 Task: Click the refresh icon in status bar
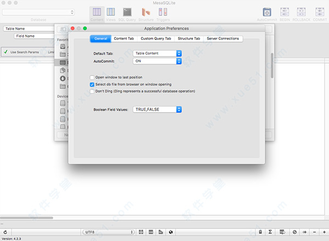pos(5,232)
